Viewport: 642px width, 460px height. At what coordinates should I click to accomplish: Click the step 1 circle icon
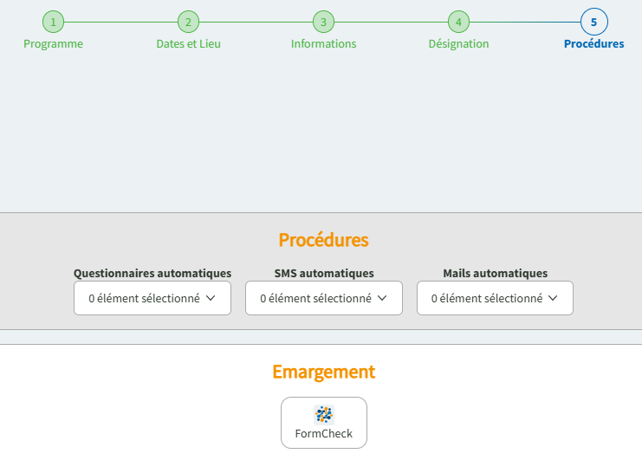coord(53,22)
